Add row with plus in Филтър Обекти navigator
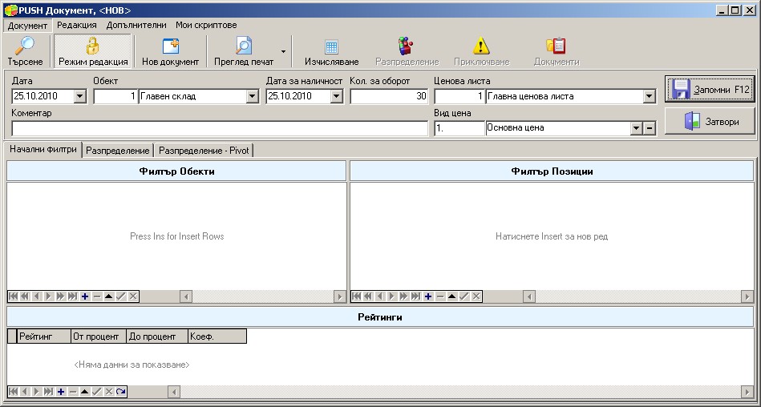The width and height of the screenshot is (761, 407). [x=85, y=296]
